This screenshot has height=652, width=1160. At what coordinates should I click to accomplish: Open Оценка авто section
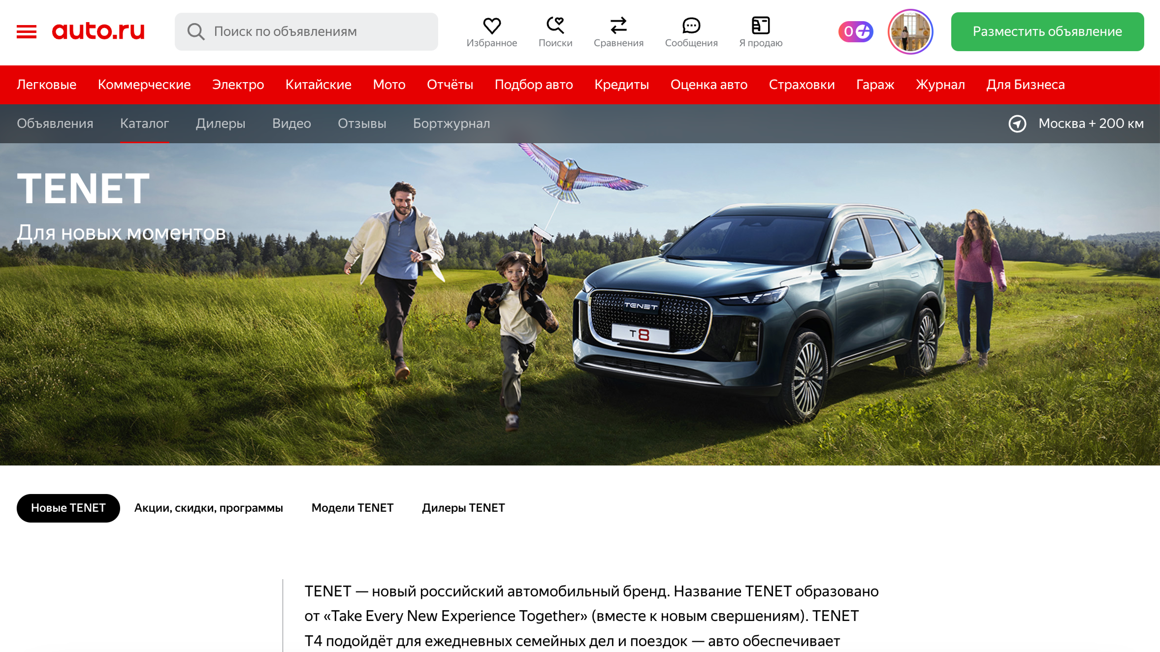(709, 85)
